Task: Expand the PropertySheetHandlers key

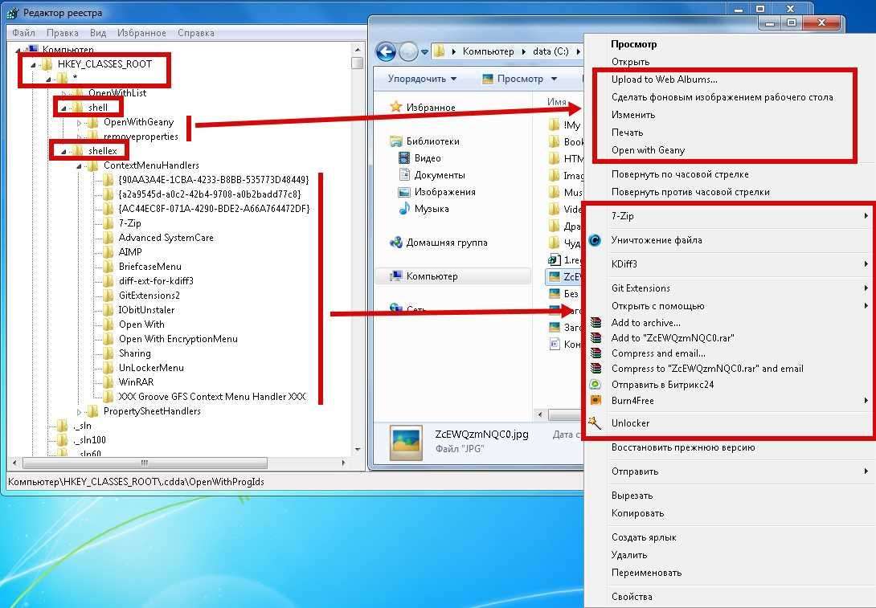Action: coord(79,411)
